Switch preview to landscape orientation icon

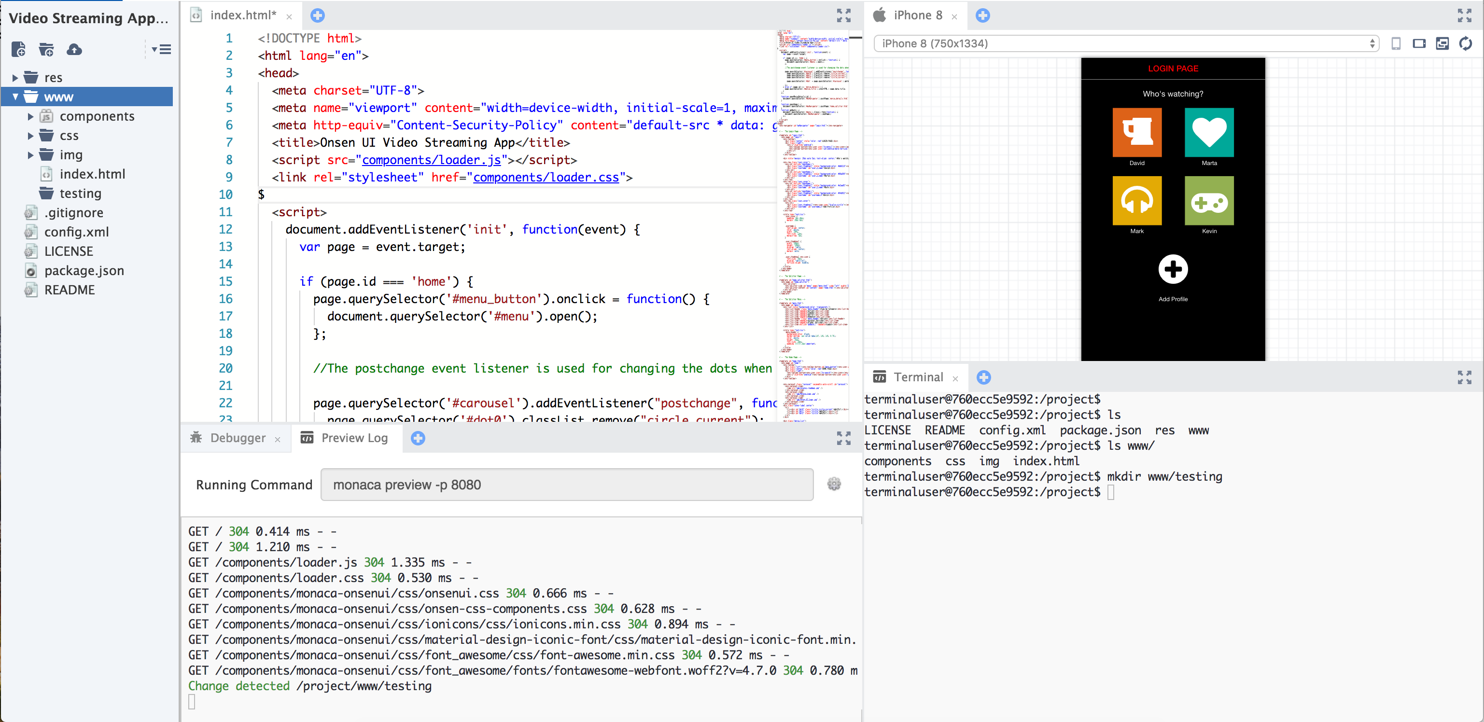pos(1419,42)
